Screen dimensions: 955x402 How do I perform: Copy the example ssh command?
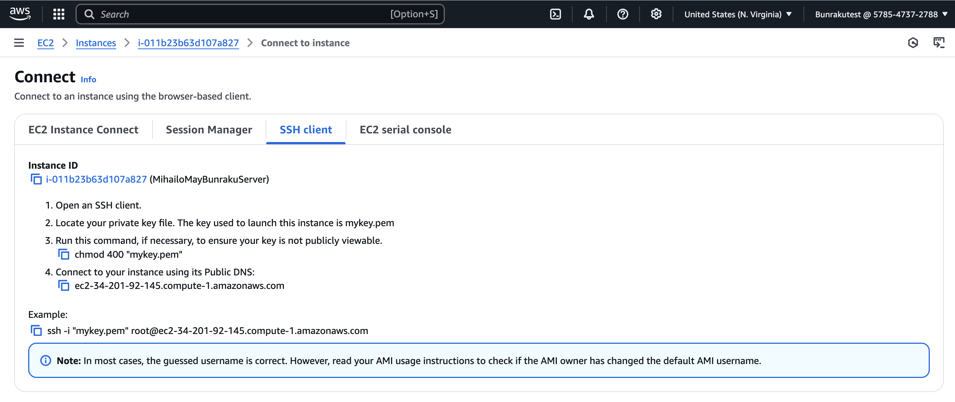(x=36, y=331)
